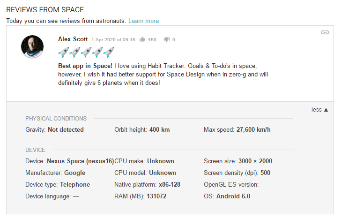Click the Device section header
341x219 pixels.
coord(35,150)
